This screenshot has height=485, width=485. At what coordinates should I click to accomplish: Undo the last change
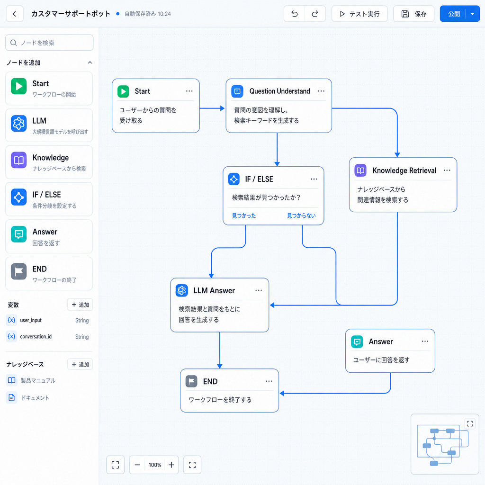[x=295, y=14]
